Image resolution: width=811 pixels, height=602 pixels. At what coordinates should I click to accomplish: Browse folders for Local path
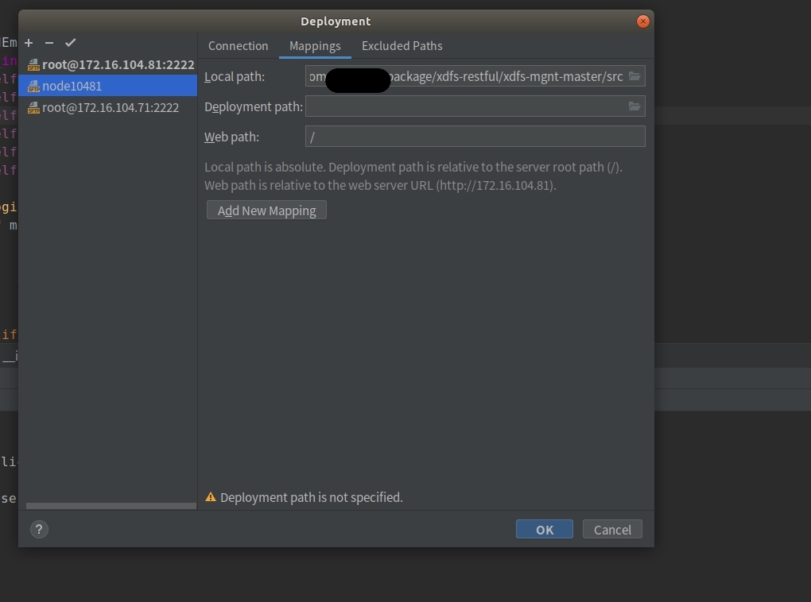pyautogui.click(x=634, y=76)
